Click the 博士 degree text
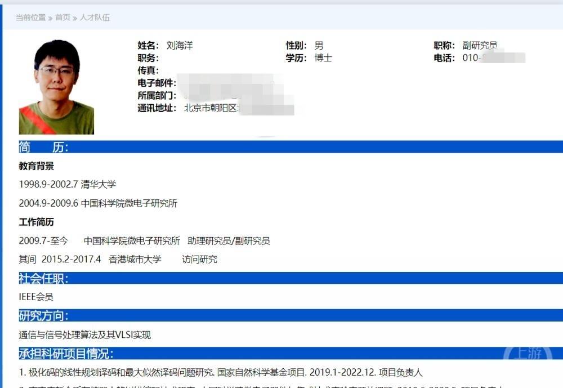Viewport: 563px width, 388px height. click(x=325, y=57)
